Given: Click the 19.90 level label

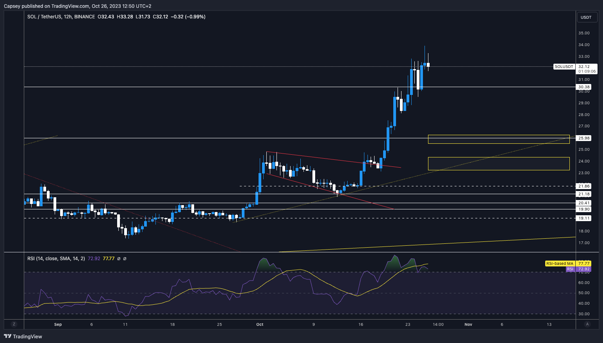Looking at the screenshot, I should click(584, 209).
